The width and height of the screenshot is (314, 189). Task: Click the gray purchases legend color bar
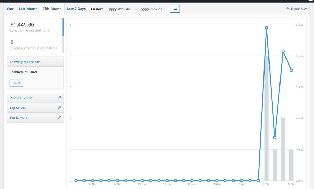click(63, 45)
